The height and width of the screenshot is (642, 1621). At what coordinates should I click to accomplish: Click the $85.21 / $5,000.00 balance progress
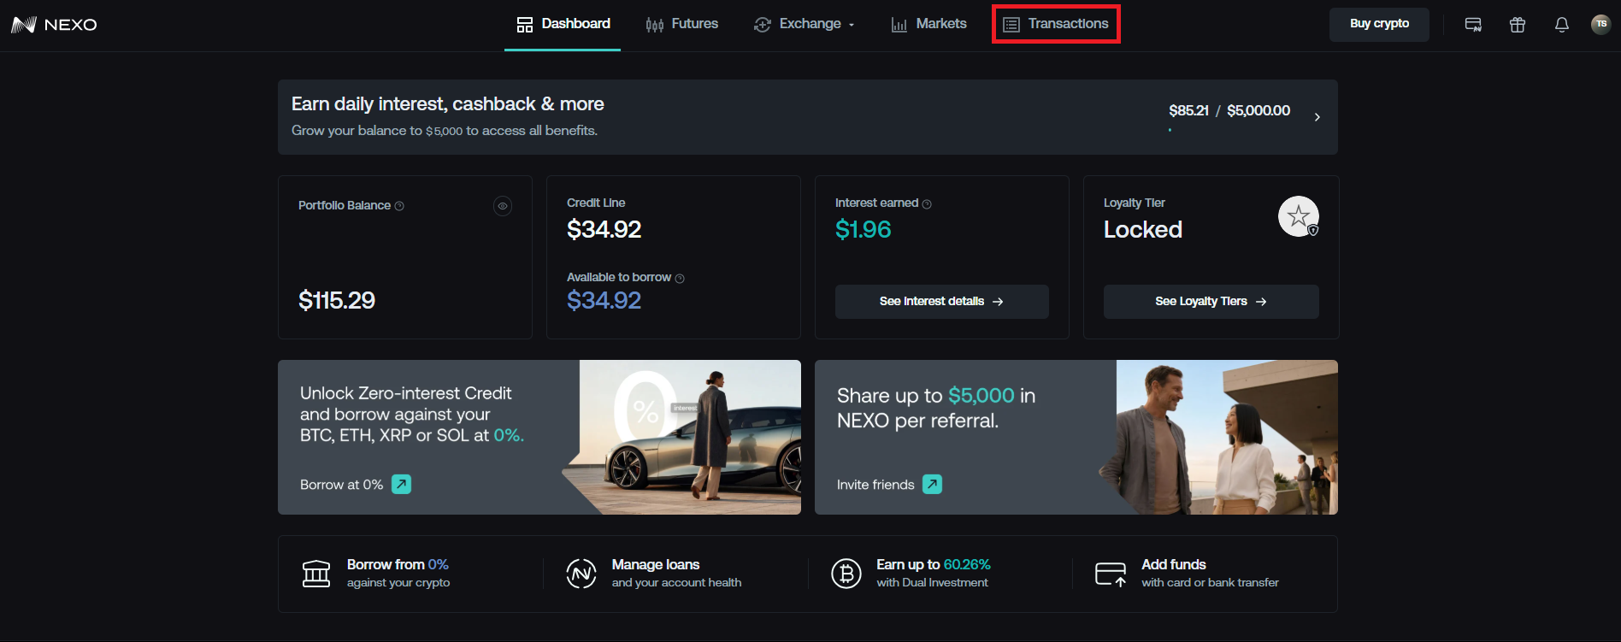[1229, 111]
